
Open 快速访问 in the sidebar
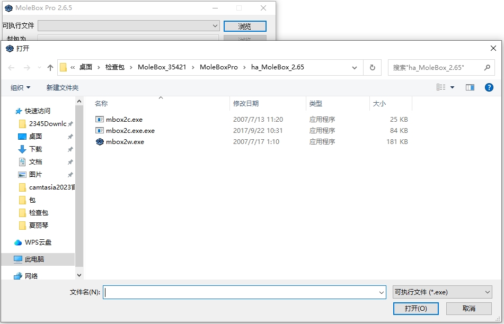coord(37,111)
